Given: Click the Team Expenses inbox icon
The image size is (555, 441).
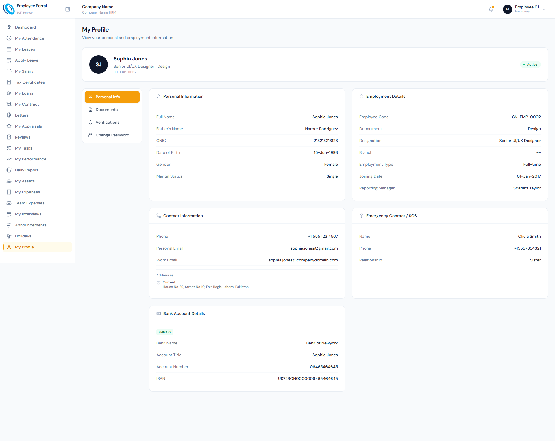Looking at the screenshot, I should coord(9,203).
